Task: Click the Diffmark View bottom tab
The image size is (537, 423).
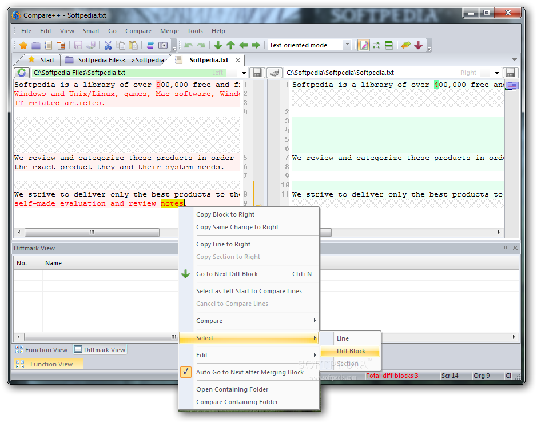Action: tap(100, 350)
